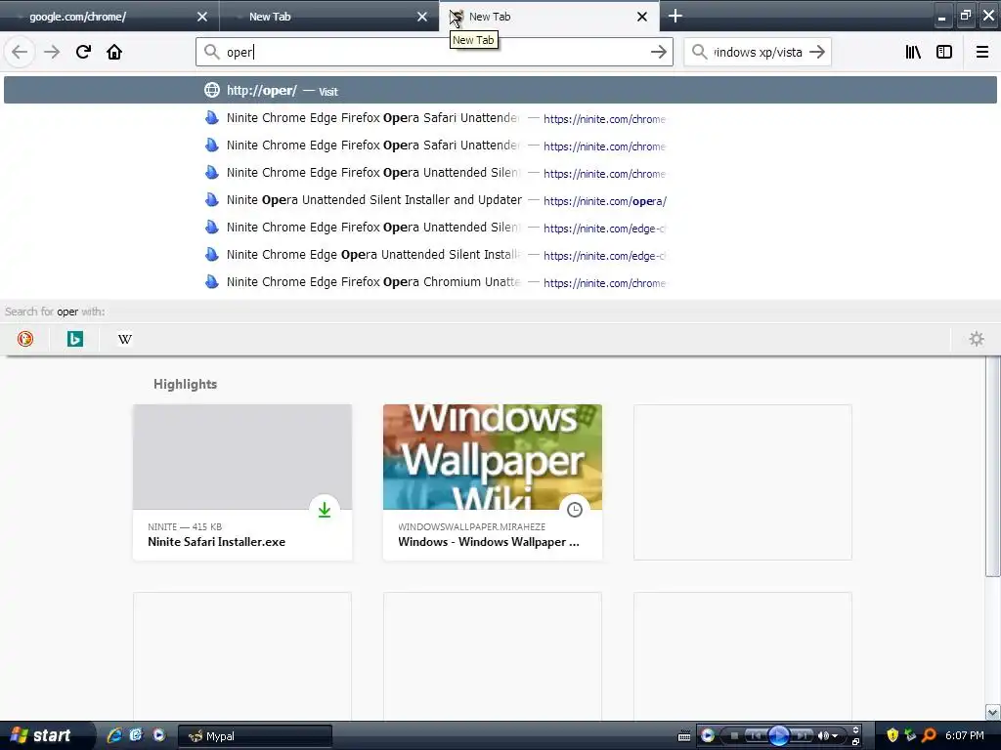Viewport: 1001px width, 750px height.
Task: Click the address bar containing 'oper'
Action: coord(434,52)
